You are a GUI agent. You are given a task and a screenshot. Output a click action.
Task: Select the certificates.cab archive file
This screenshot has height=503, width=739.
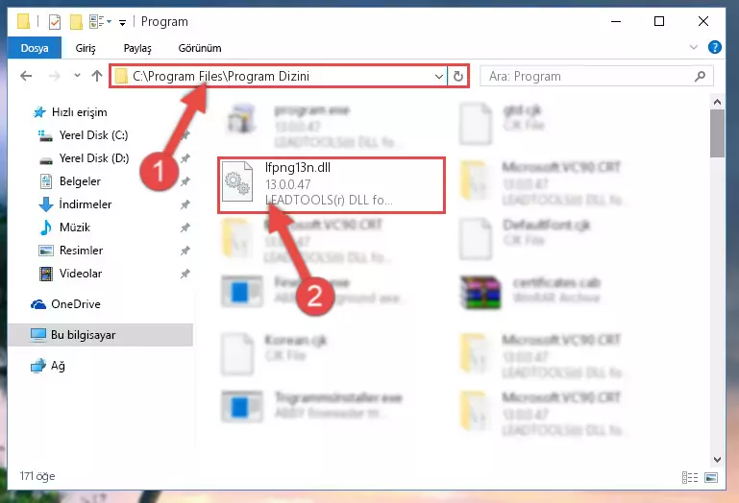tap(530, 291)
